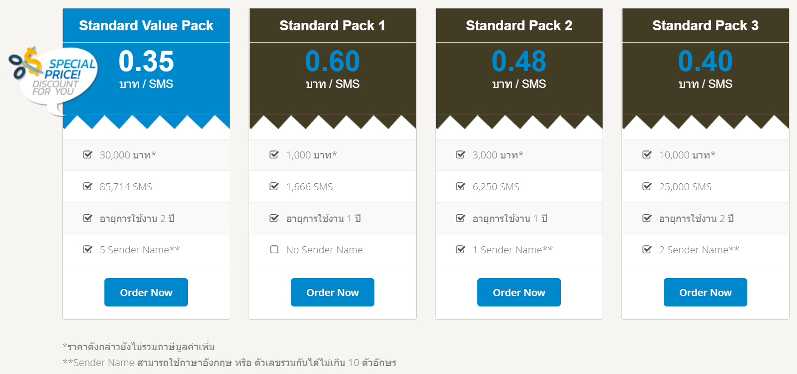Click the checkmark icon next to 1,666 SMS

click(x=274, y=186)
